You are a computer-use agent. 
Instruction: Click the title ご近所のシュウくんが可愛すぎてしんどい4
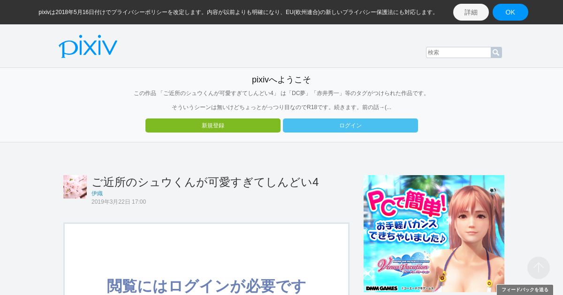205,182
